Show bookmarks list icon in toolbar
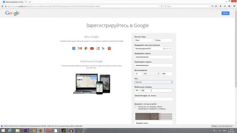The image size is (237, 133). click(216, 6)
